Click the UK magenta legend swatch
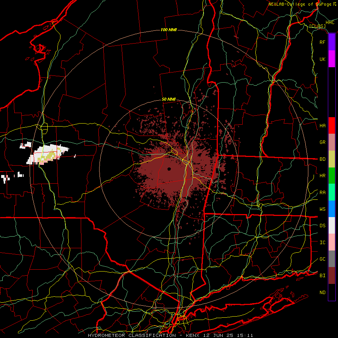Image resolution: width=338 pixels, height=338 pixels. pyautogui.click(x=332, y=59)
